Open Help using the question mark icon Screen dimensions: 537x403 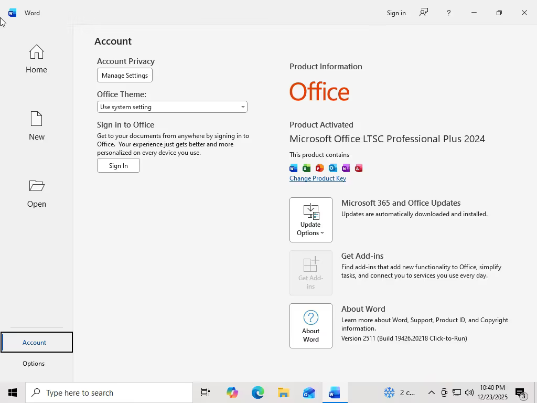point(449,13)
